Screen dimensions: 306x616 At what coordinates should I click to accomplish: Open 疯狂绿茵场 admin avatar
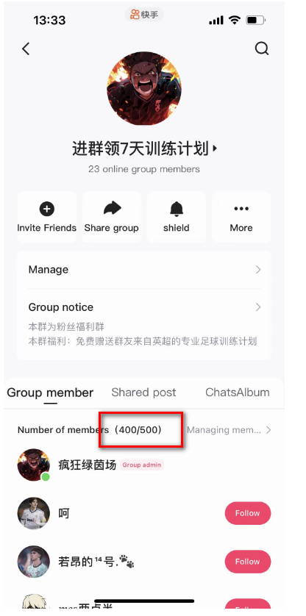tap(34, 465)
